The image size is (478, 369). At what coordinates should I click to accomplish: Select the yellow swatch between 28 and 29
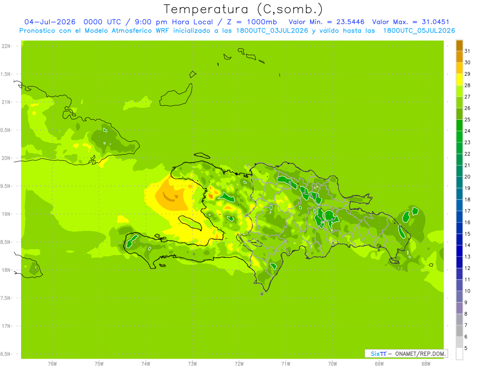459,80
